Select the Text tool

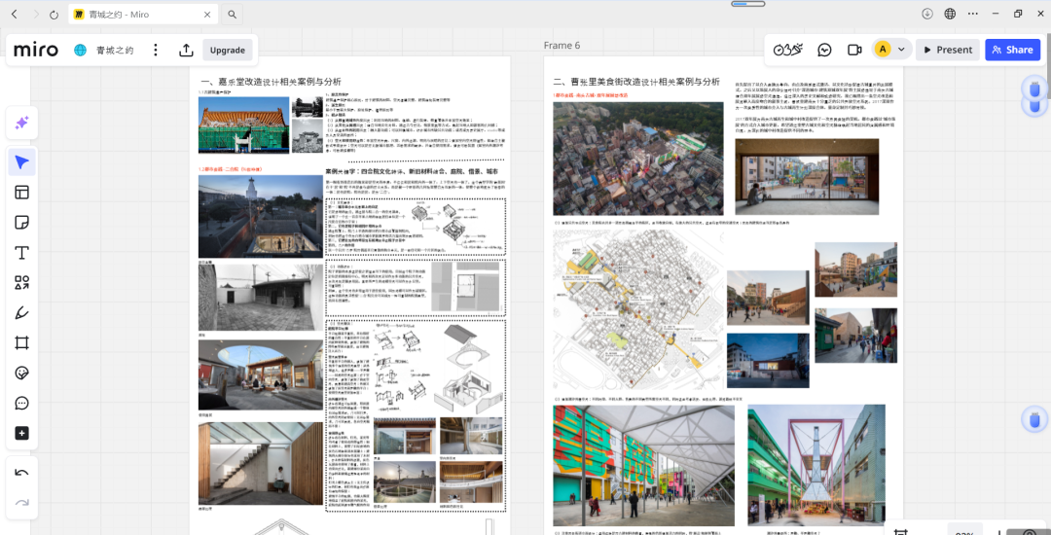click(x=21, y=253)
